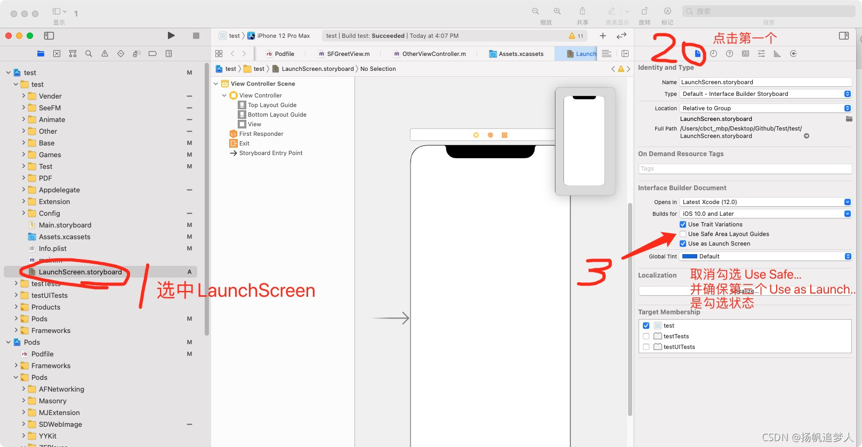This screenshot has width=862, height=447.
Task: Open the Project navigator folder icon
Action: pos(41,53)
